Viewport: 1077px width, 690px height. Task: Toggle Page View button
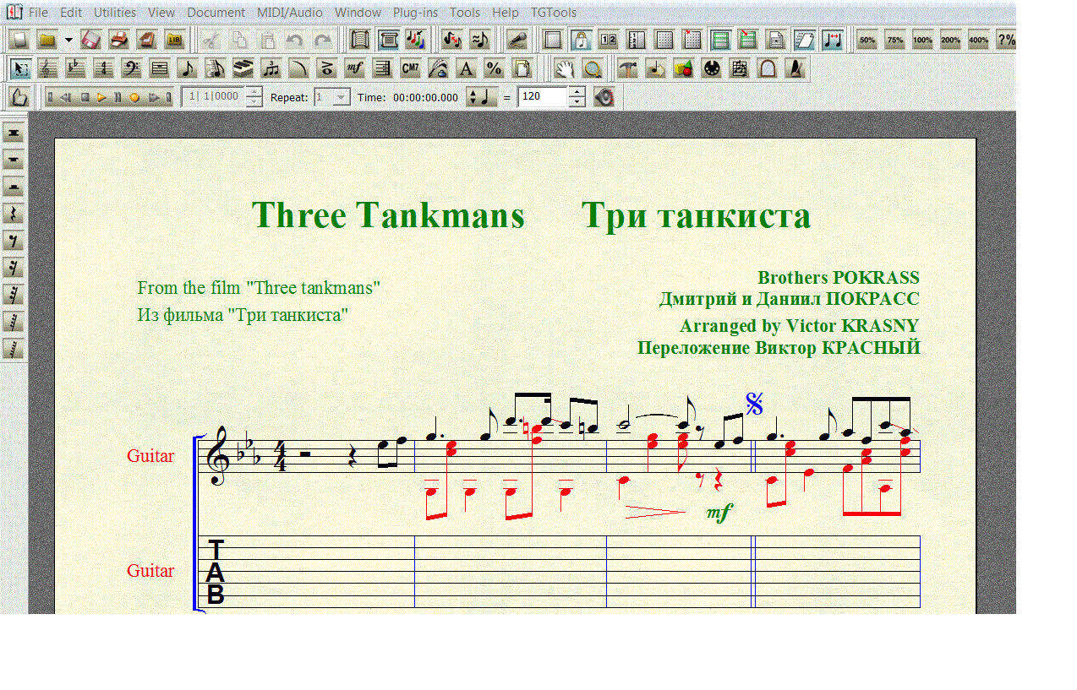point(388,39)
